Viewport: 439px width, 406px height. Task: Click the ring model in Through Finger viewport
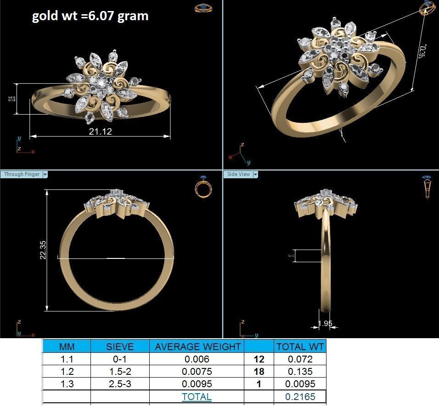117,250
